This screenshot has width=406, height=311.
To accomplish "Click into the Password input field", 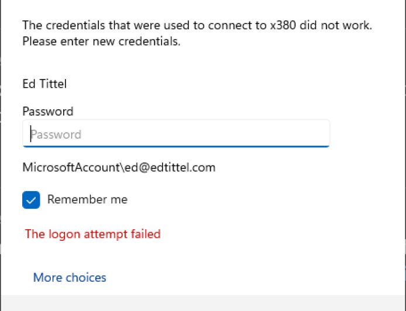I will 176,134.
